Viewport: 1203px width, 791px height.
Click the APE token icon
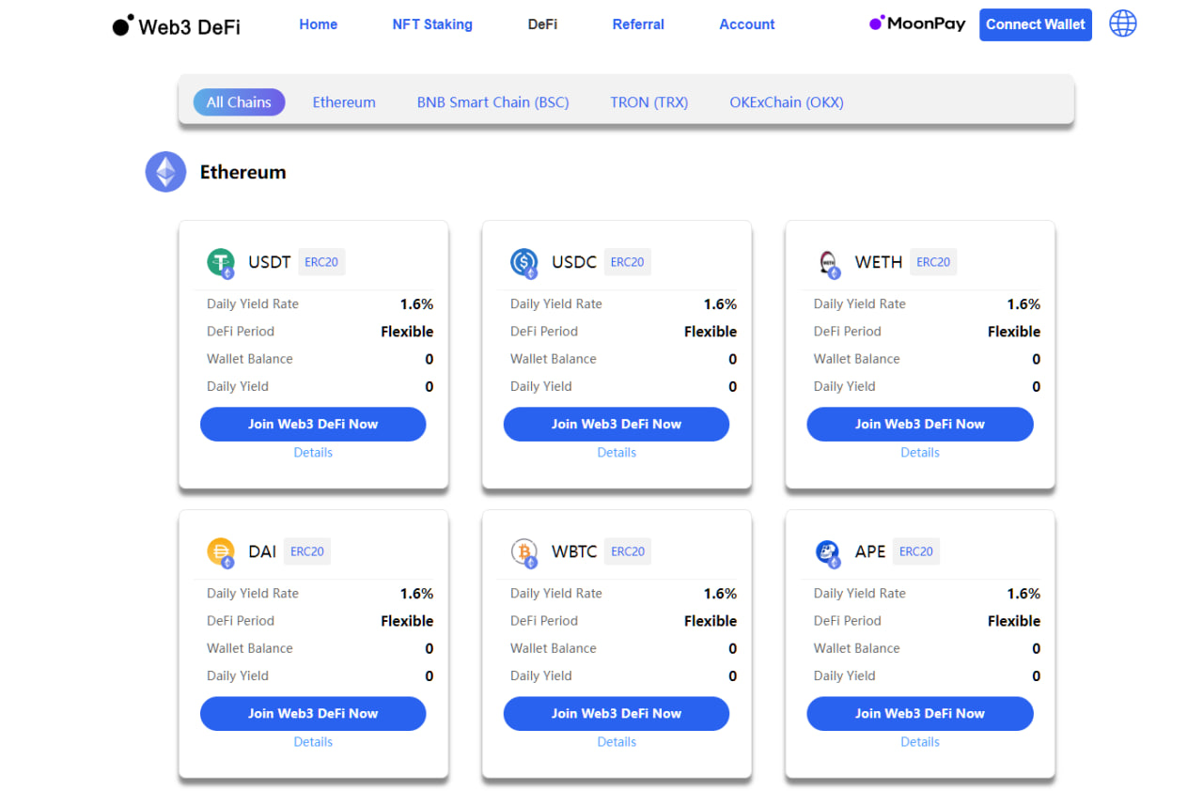pos(828,552)
